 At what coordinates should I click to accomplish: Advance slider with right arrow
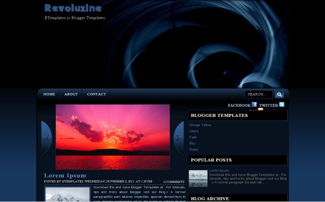tap(178, 138)
